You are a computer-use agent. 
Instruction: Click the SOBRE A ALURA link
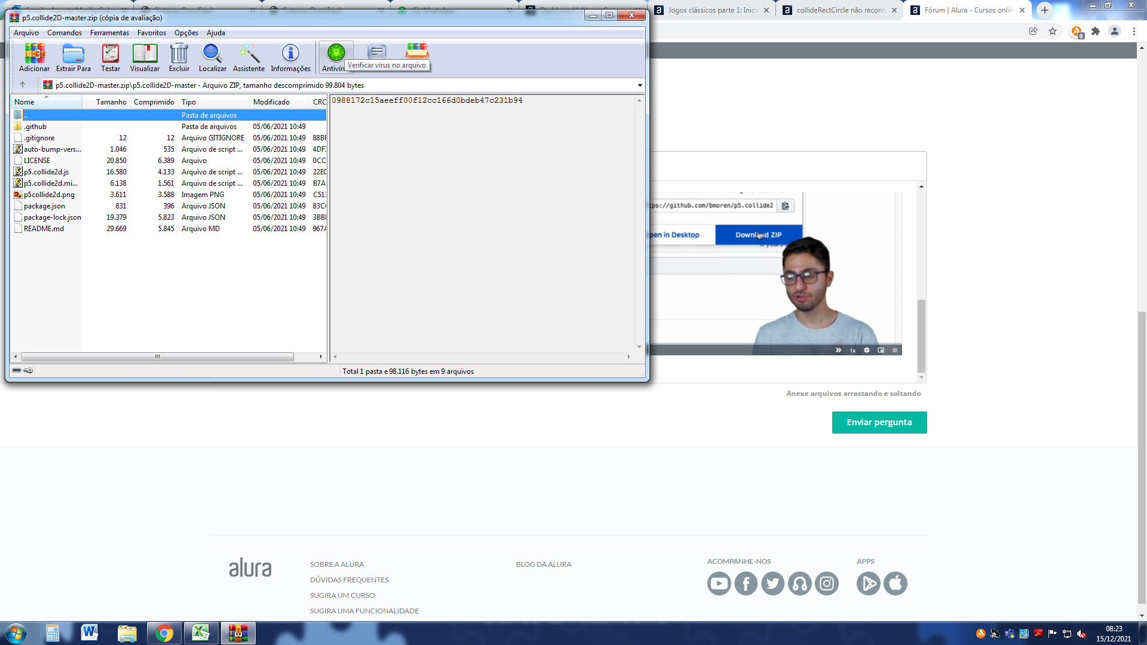pos(336,564)
